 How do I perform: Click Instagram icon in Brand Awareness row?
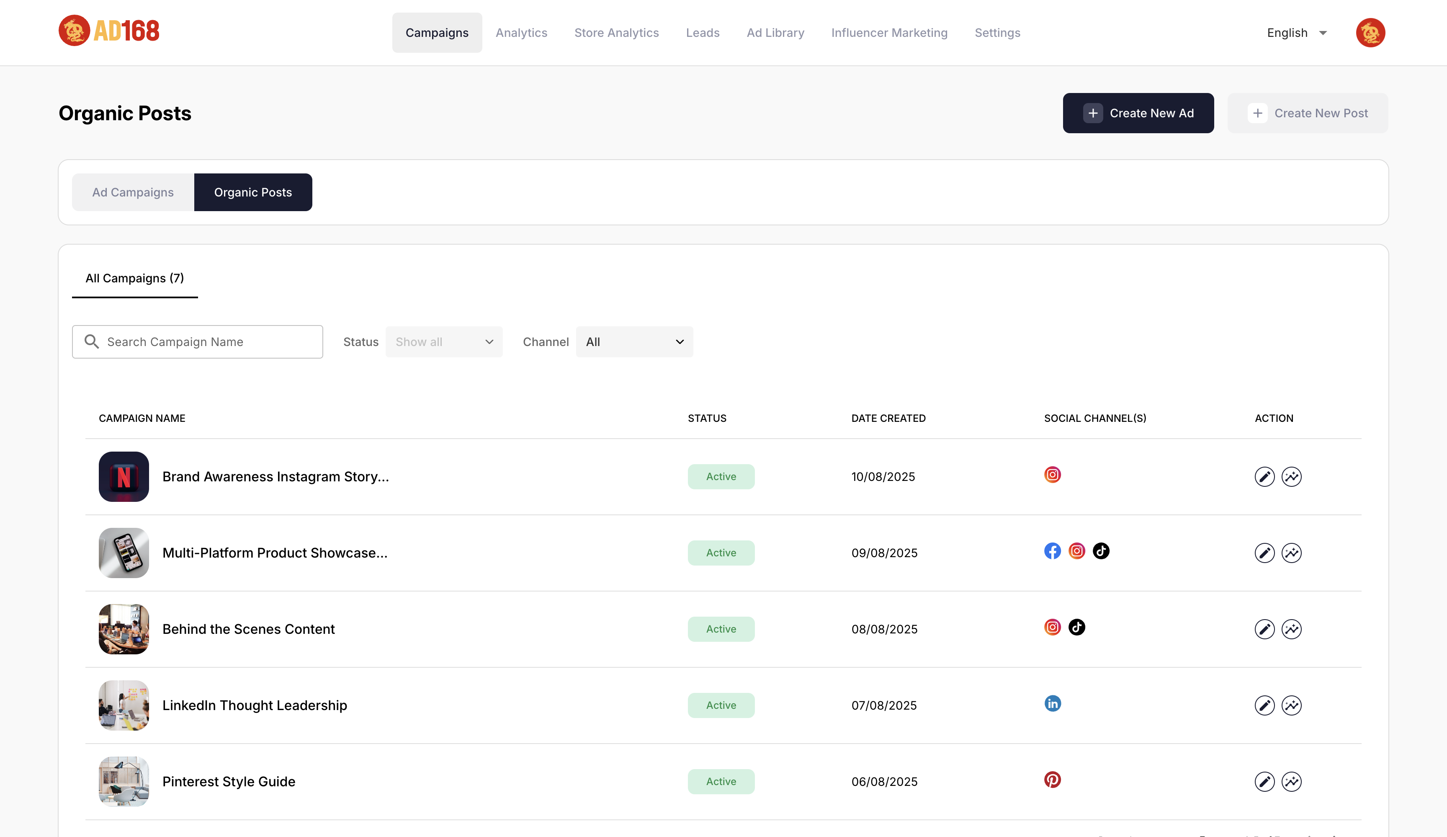[1052, 475]
